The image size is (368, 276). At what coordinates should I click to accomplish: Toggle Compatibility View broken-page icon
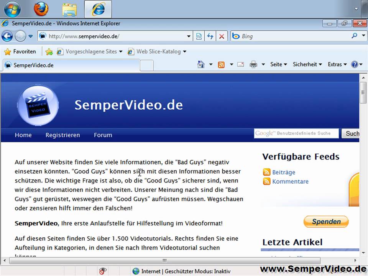(x=199, y=36)
